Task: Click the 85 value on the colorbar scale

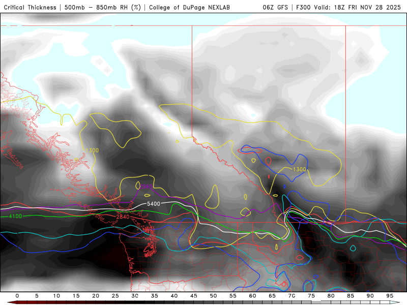Action: coord(351,296)
